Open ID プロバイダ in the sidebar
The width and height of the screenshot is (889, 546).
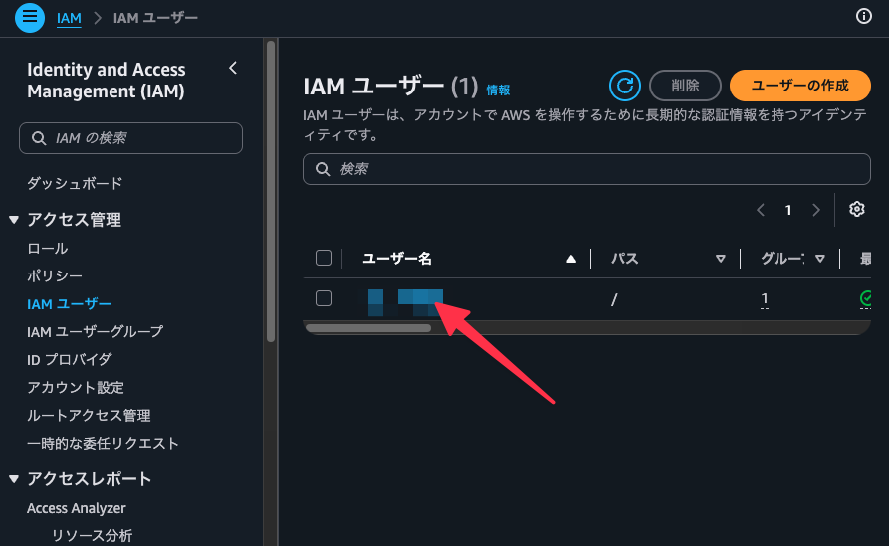click(x=69, y=360)
